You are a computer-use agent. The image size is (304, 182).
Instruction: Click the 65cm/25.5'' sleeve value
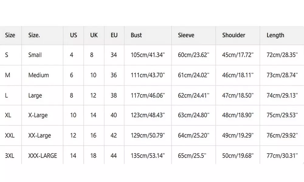pos(192,156)
